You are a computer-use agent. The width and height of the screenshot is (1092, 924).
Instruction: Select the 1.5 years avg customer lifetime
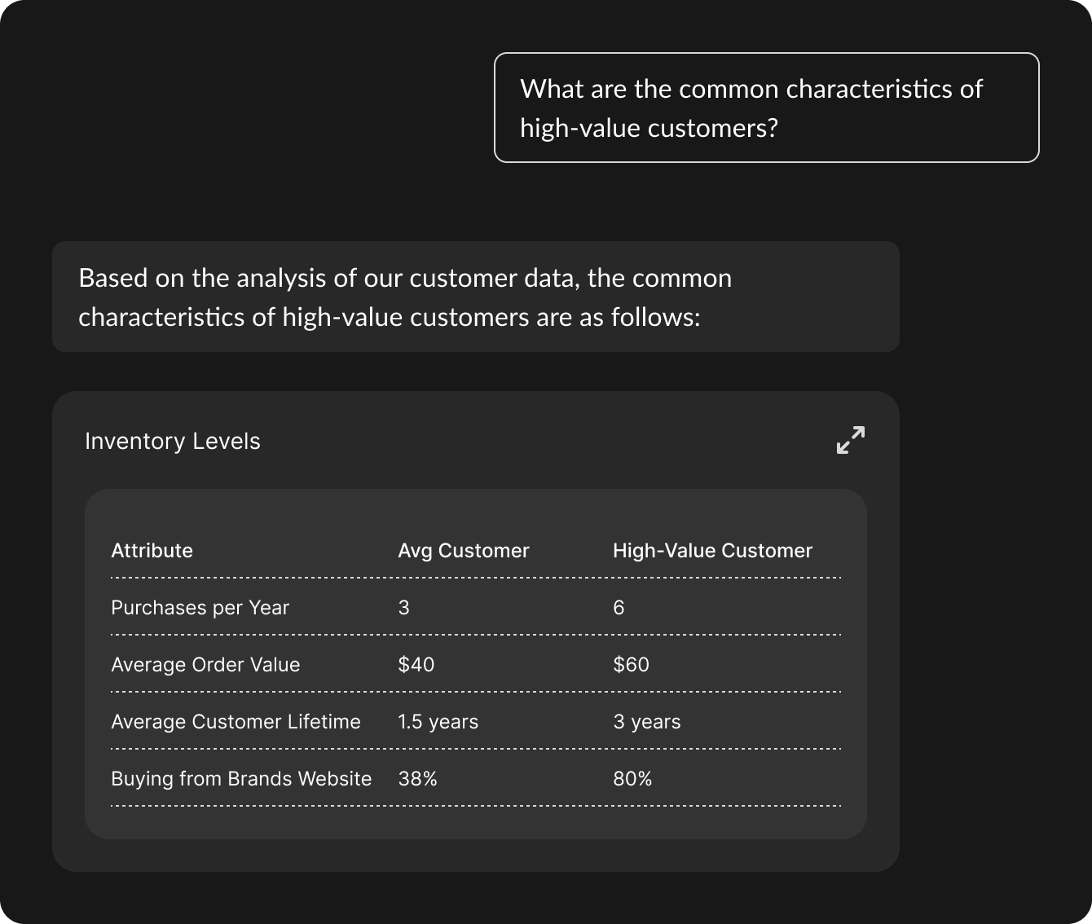click(438, 721)
